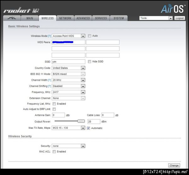Open Wireless Mode help link
This screenshot has height=175, width=189.
(49, 36)
